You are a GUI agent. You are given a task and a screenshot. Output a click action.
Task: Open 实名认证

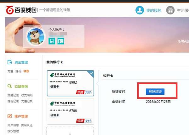pos(27,125)
